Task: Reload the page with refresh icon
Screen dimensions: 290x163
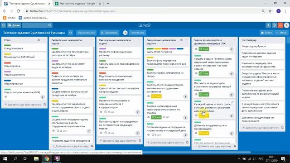Action: (18, 11)
